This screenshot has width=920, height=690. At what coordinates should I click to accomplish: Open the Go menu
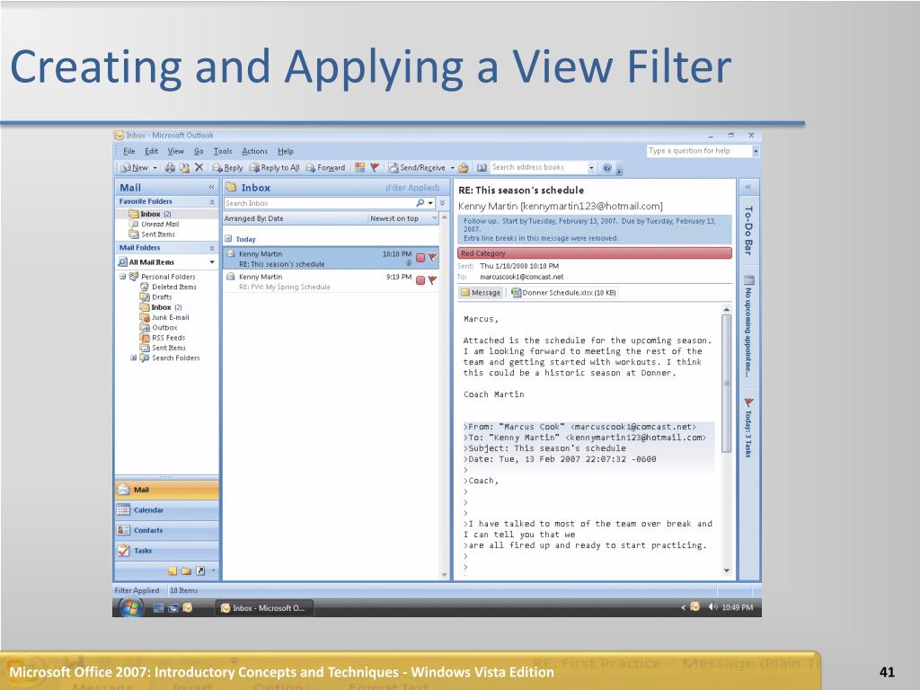(199, 151)
